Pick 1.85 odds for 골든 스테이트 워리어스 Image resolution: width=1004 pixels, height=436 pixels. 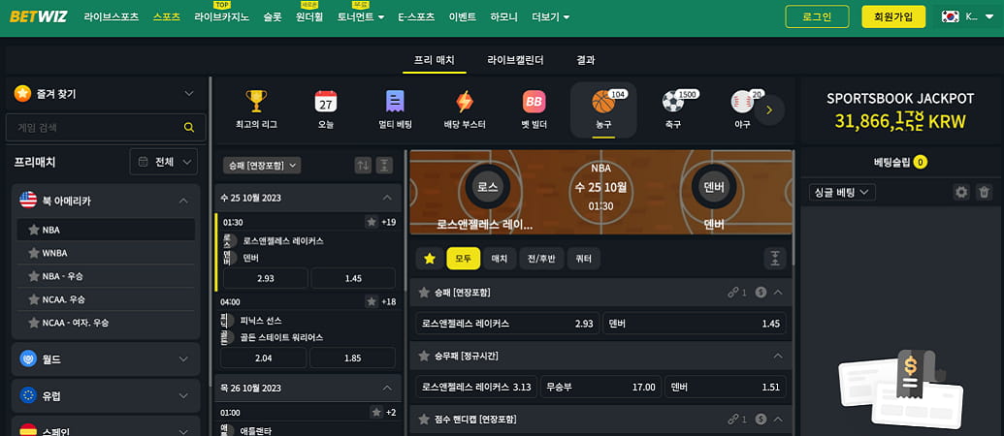[x=353, y=358]
